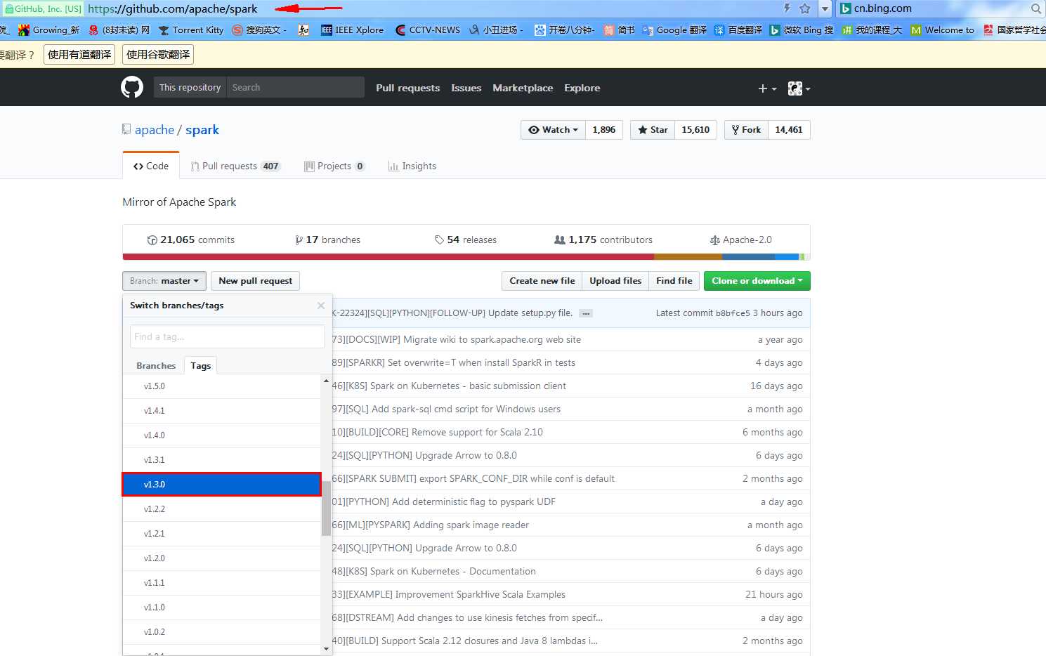Focus the GitHub Search input field
The height and width of the screenshot is (656, 1046).
[296, 87]
